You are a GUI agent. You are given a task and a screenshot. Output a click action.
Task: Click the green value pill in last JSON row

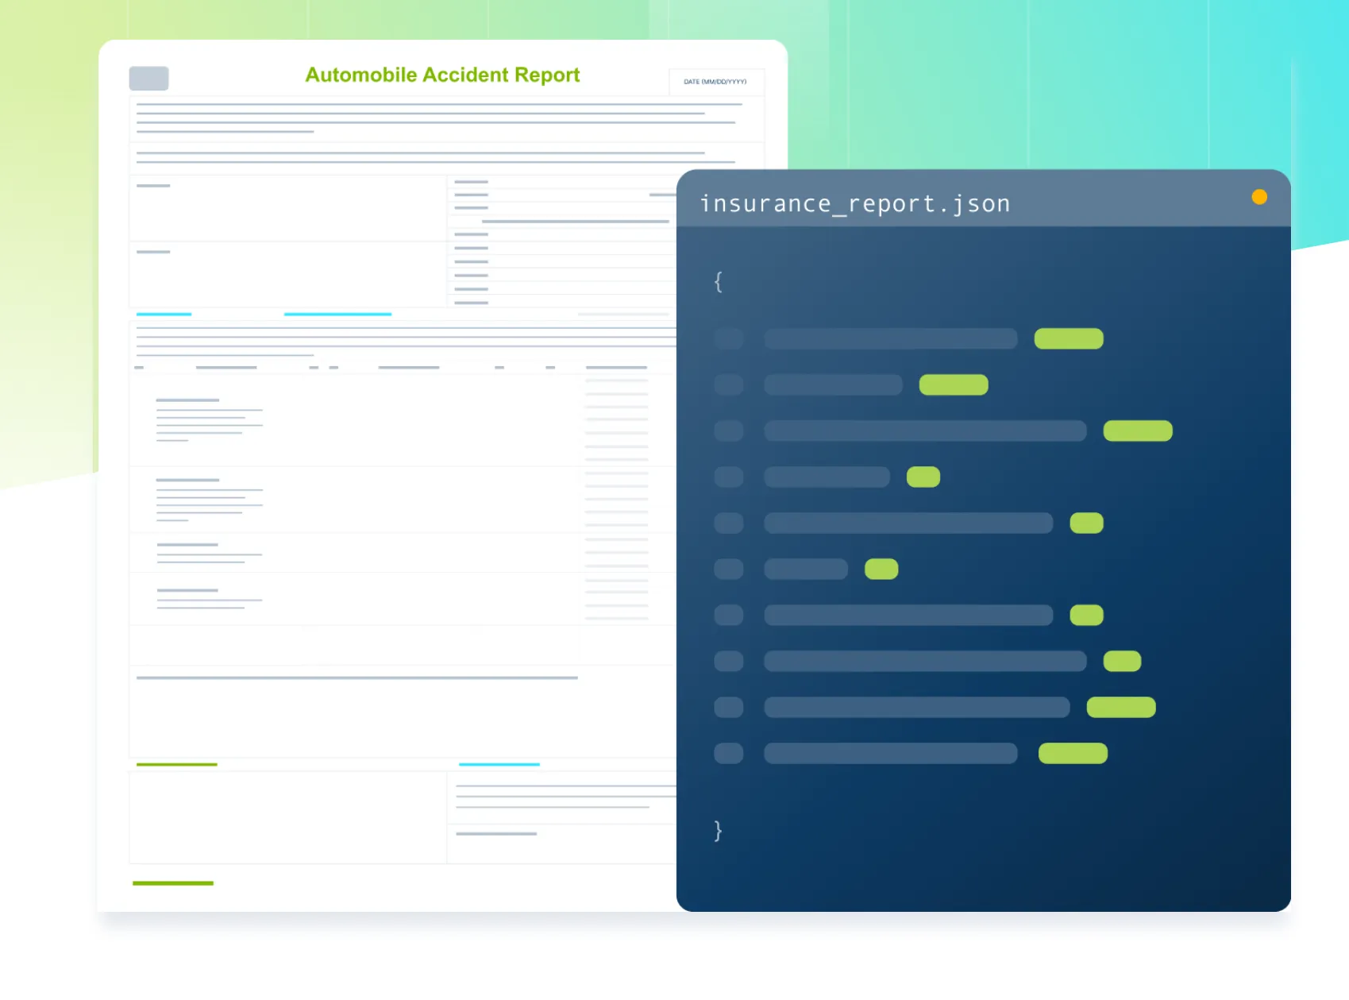tap(1072, 753)
